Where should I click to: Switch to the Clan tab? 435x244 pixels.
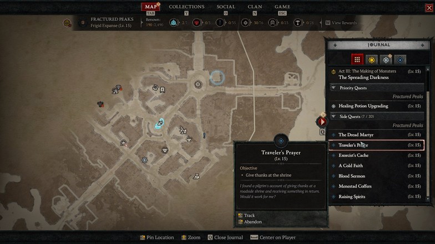click(255, 7)
